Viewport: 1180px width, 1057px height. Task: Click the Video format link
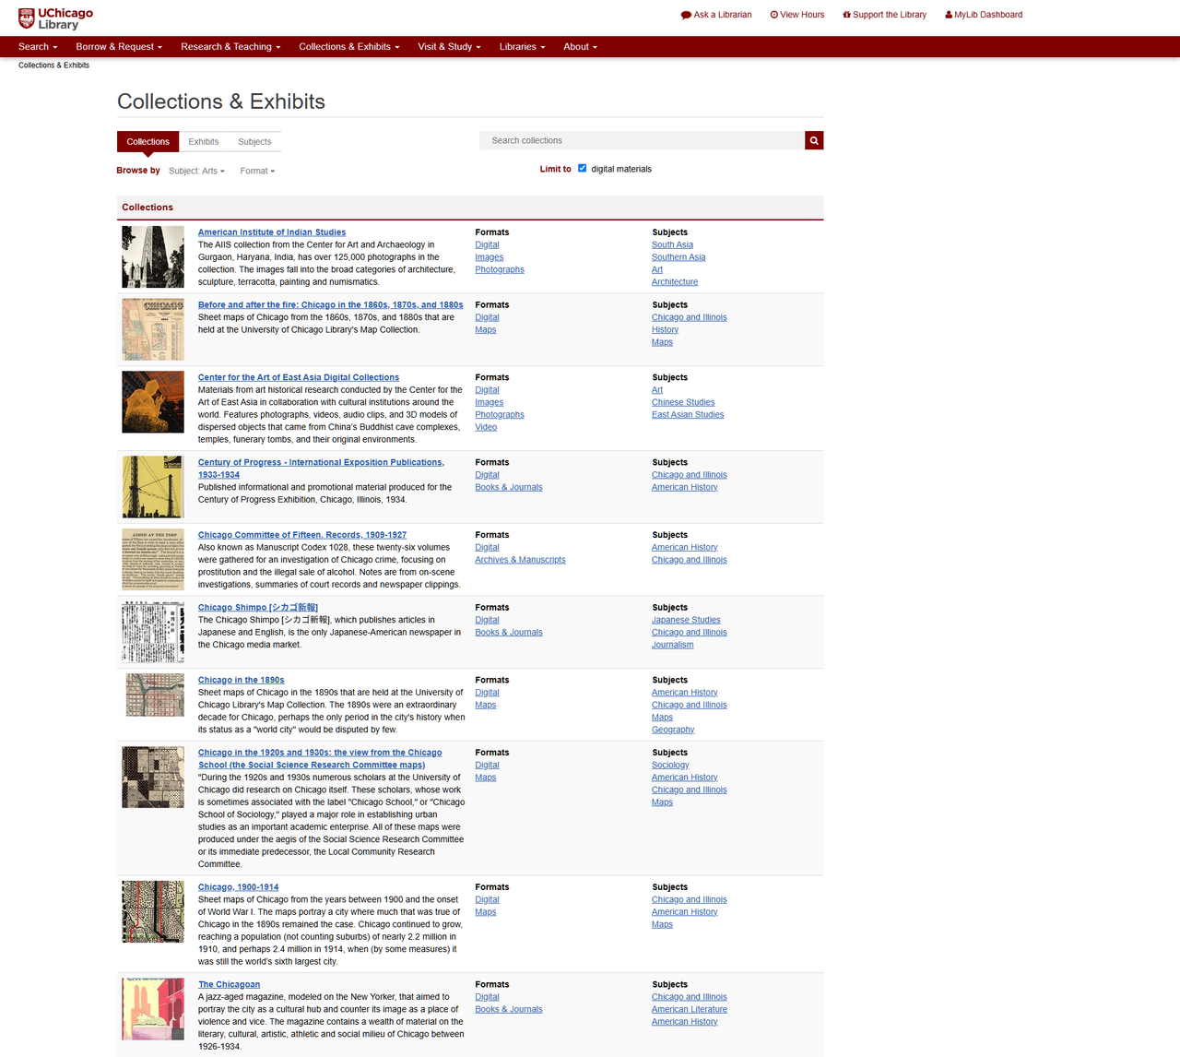point(486,427)
